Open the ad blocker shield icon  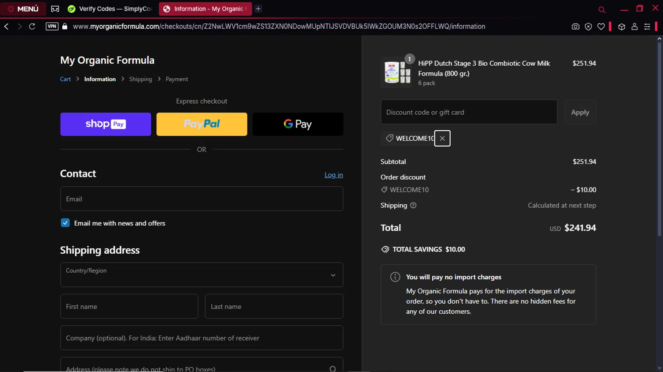click(588, 26)
